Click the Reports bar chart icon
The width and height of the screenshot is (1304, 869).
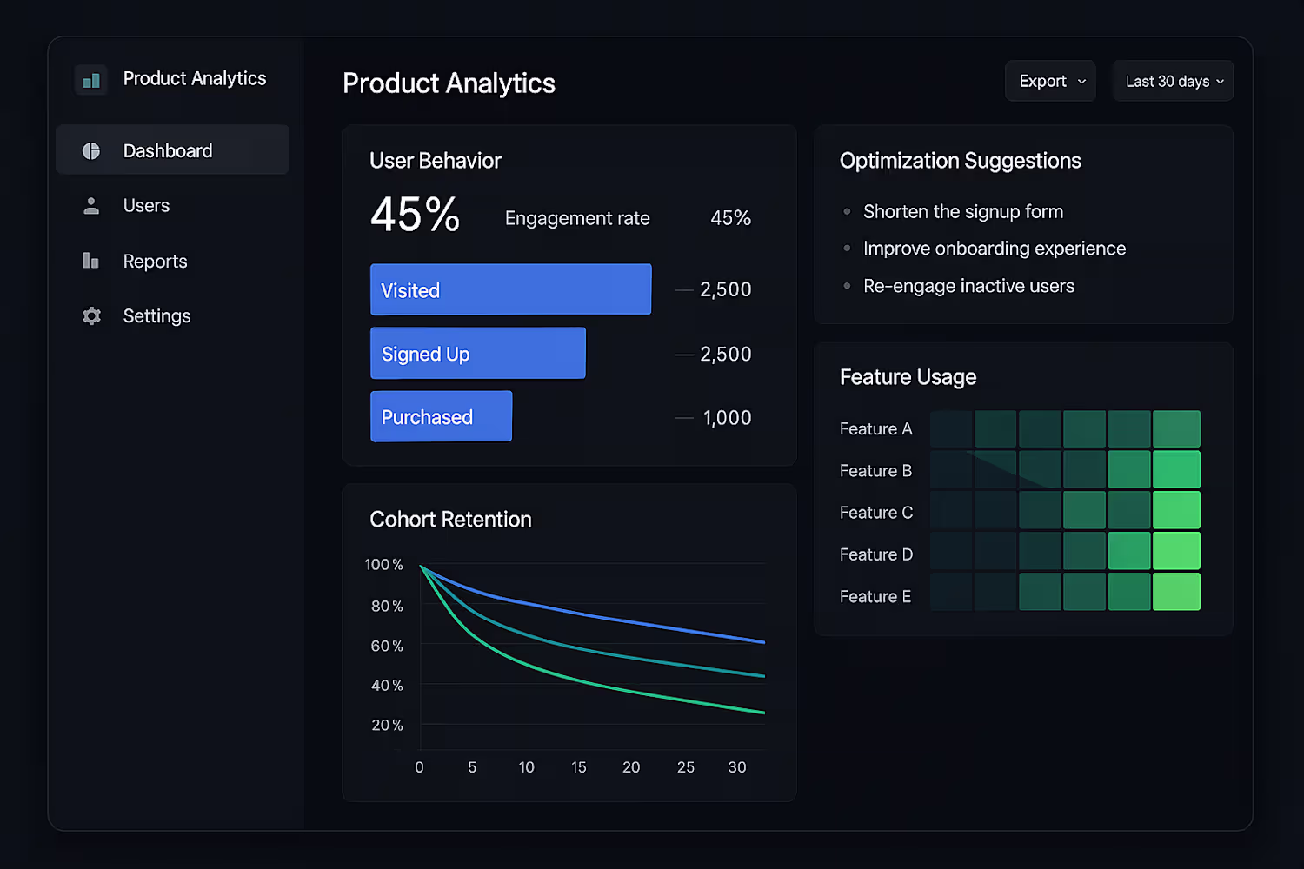coord(90,261)
